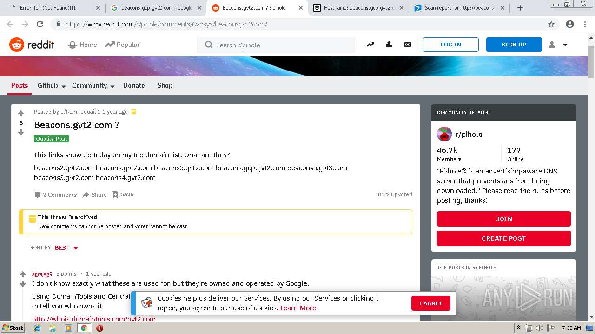The height and width of the screenshot is (334, 595).
Task: Bookmark this page using the star icon
Action: [x=551, y=24]
